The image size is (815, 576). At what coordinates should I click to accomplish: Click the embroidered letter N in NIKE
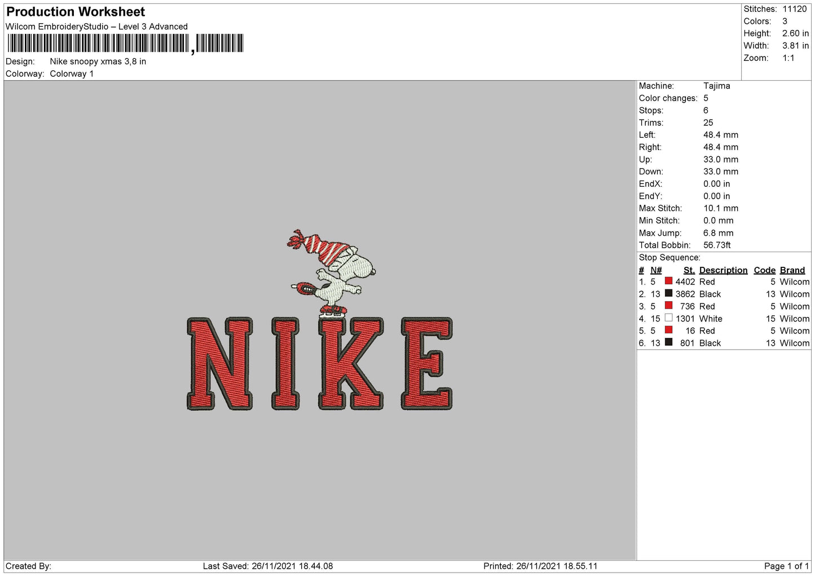click(219, 364)
